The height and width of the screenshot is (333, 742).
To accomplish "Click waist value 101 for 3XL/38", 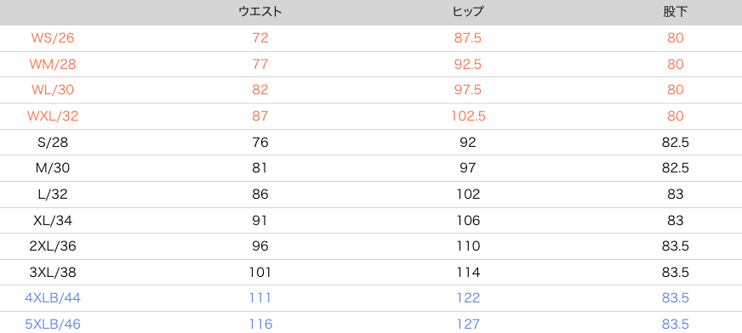I will point(260,272).
